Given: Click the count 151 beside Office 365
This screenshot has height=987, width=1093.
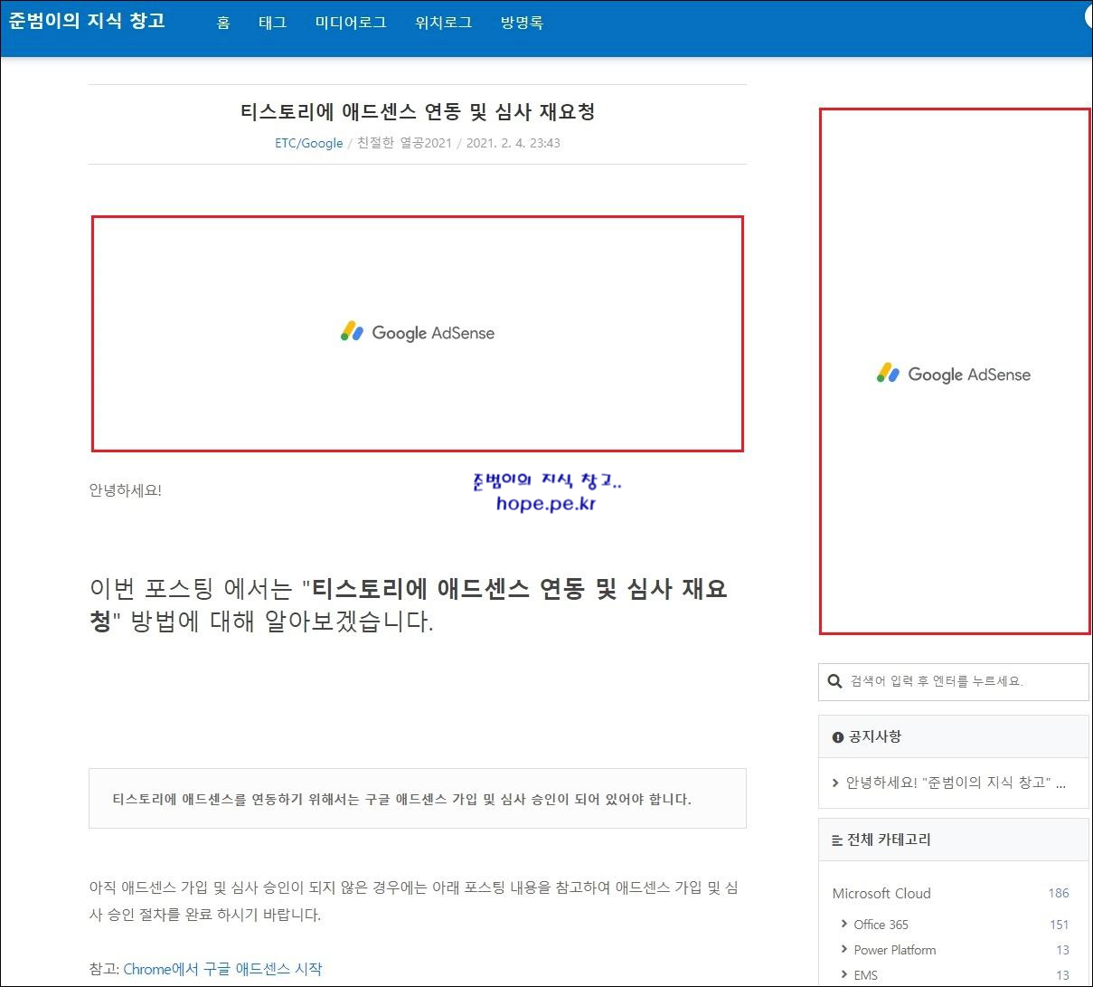Looking at the screenshot, I should (x=1059, y=925).
